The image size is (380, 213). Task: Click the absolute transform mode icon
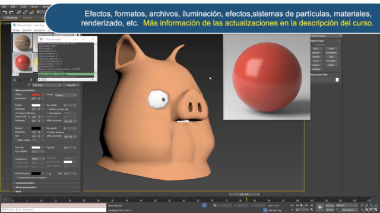215,205
